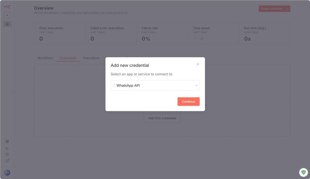Switch to the Executions tab
This screenshot has height=179, width=310.
pyautogui.click(x=91, y=58)
